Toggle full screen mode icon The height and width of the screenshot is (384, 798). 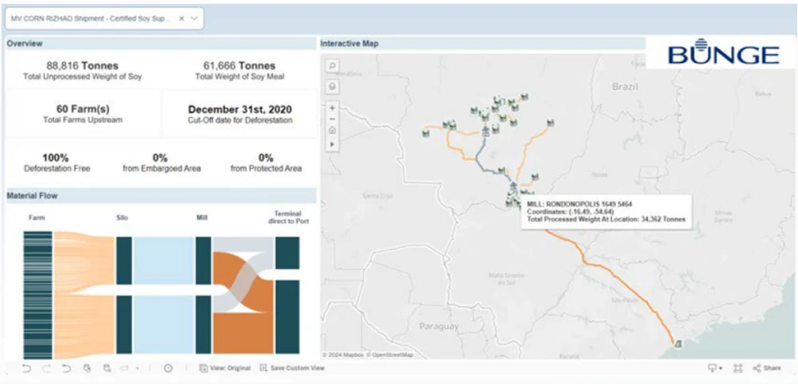coord(738,368)
